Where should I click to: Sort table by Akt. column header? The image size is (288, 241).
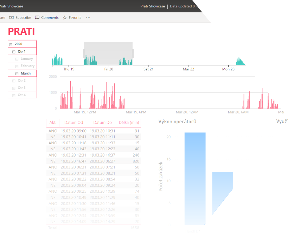click(53, 122)
